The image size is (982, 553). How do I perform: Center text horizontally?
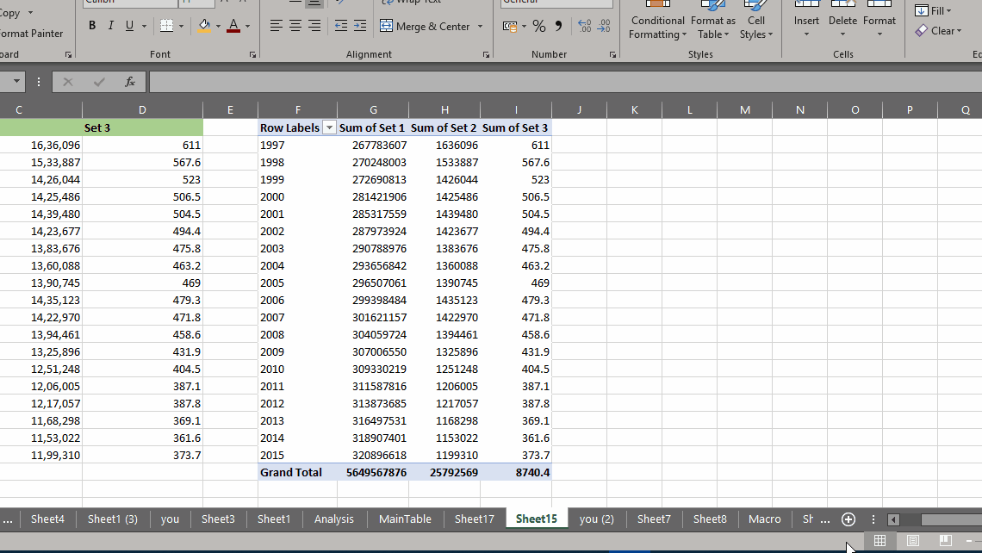295,26
